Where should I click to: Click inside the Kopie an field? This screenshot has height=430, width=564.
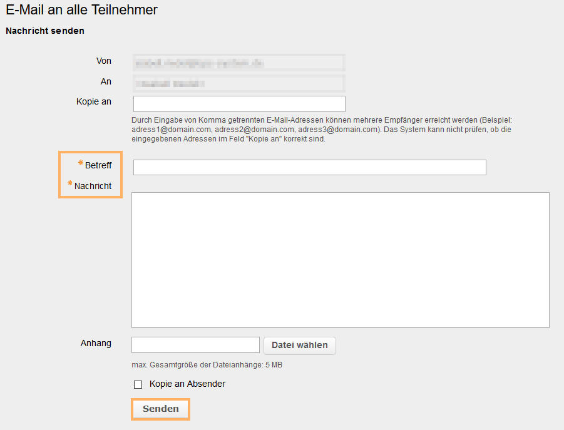point(238,103)
